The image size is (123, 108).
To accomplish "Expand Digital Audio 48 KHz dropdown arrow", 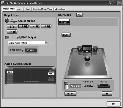I will tap(46, 43).
